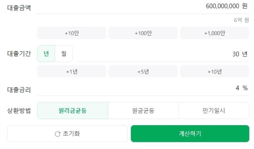Focus the 600,000,000 원 loan amount field
This screenshot has height=149, width=254.
point(143,7)
